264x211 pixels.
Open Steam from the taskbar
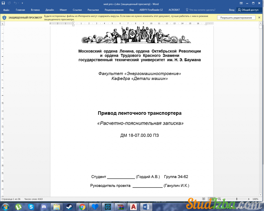click(x=69, y=207)
